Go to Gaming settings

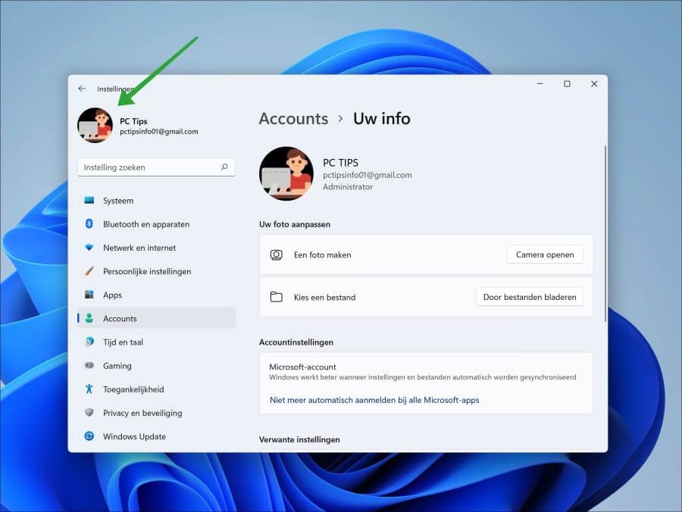point(156,366)
